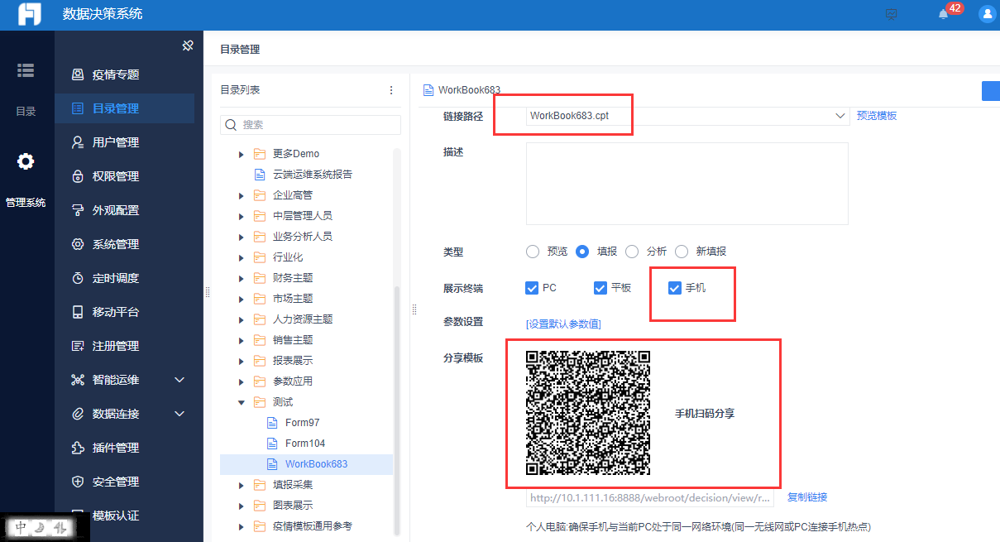Image resolution: width=1000 pixels, height=542 pixels.
Task: Select the 新填报 radio button
Action: pos(682,252)
